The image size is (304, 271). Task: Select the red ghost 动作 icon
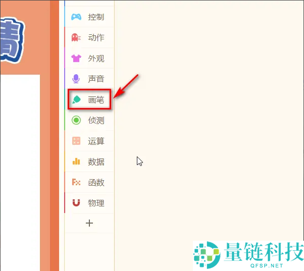point(76,37)
